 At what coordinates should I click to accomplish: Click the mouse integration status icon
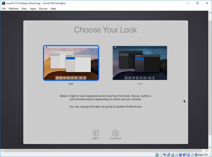click(192, 155)
